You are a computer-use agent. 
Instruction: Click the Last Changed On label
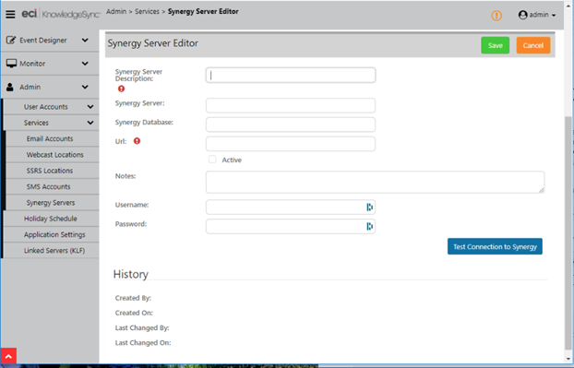coord(143,343)
